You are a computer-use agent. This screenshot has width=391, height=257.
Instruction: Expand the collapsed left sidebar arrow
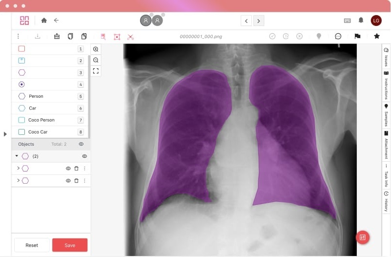pos(5,134)
